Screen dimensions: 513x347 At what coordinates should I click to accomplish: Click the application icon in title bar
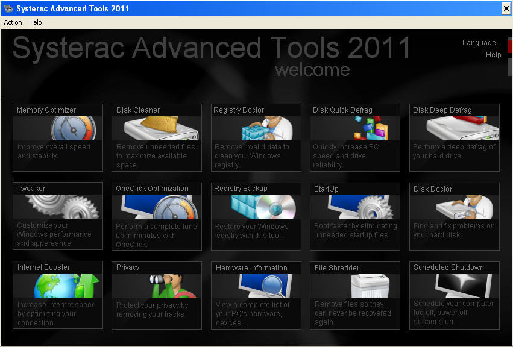pyautogui.click(x=8, y=8)
